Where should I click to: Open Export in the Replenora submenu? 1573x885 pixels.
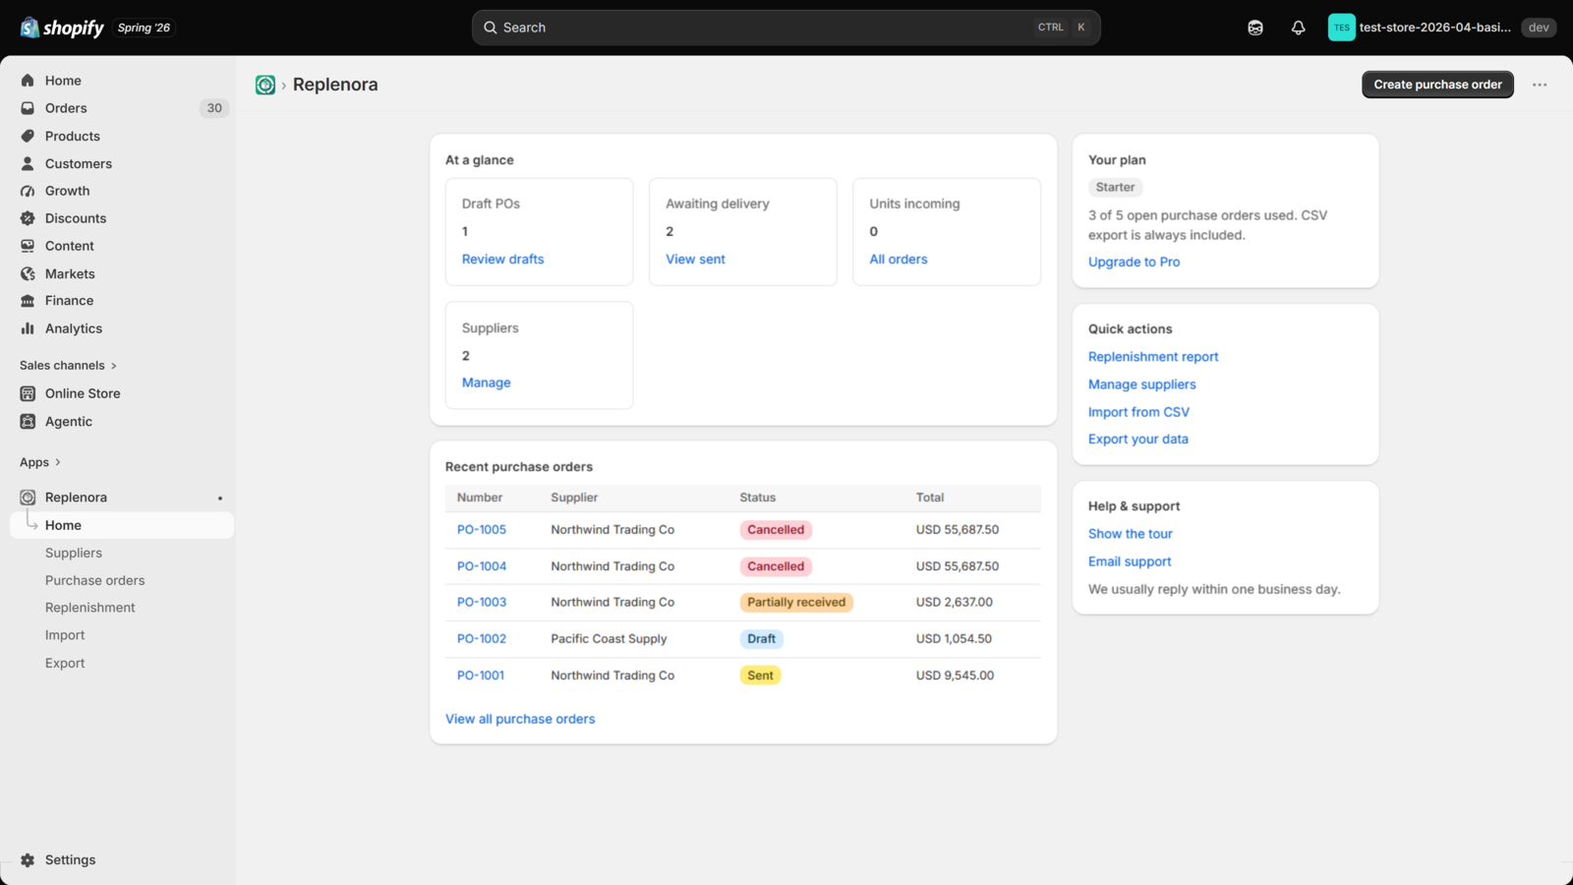[x=65, y=663]
